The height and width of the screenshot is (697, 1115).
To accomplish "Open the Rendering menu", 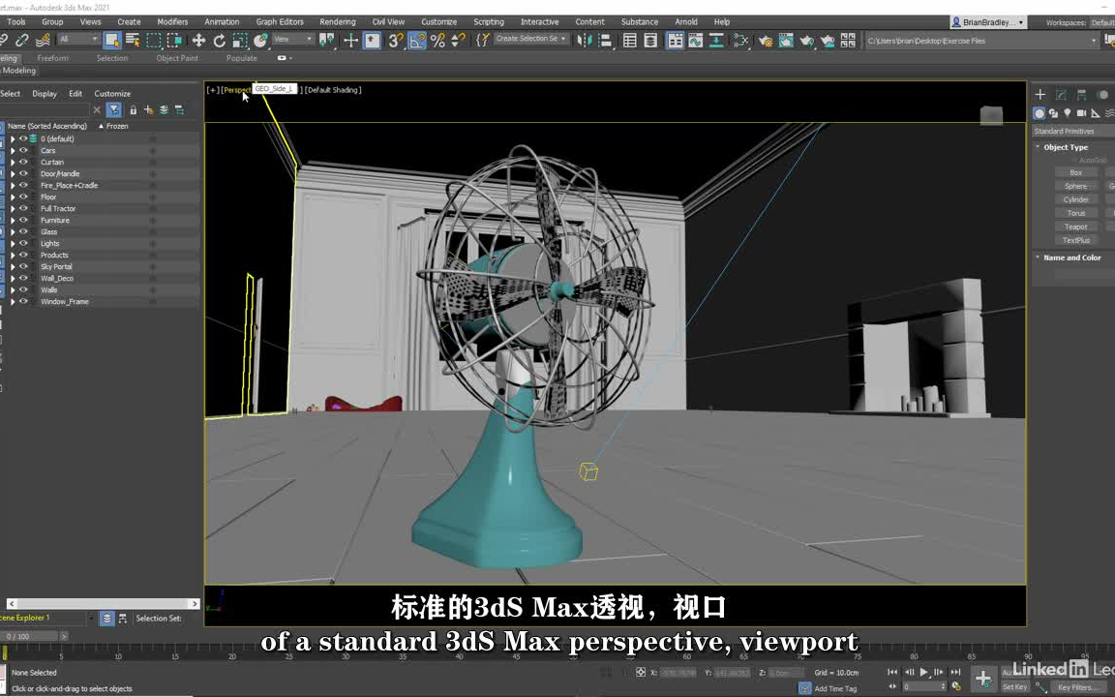I will click(x=337, y=21).
